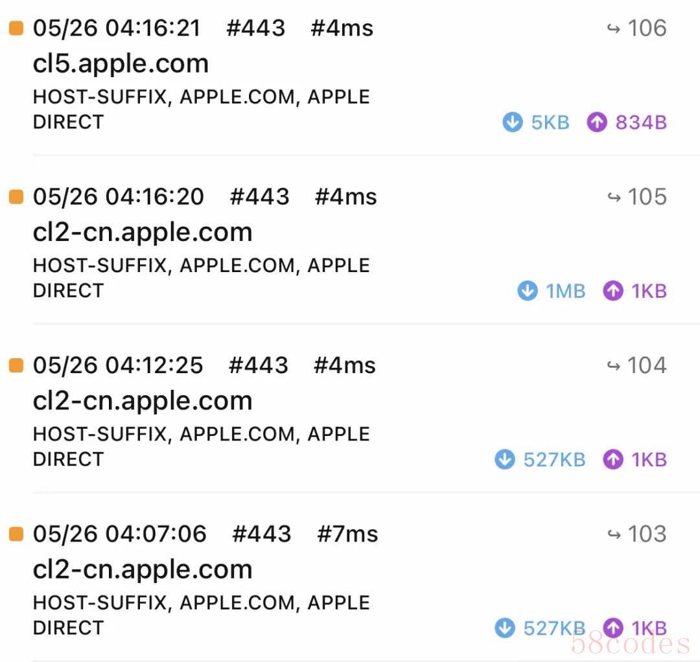Viewport: 700px width, 662px height.
Task: Click the request number 105 label
Action: pos(647,197)
